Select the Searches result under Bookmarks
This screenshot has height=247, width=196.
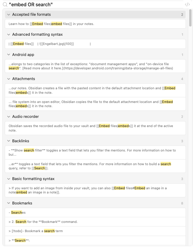(95, 212)
